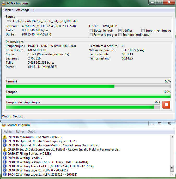Screen dimensions: 176x179
Task: Click the Tampon du périphérique progress bar
Action: point(83,107)
